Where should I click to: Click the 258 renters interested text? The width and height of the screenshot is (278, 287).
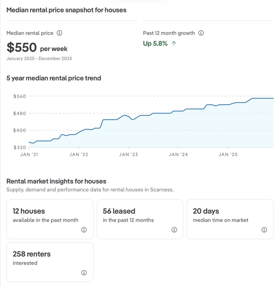tap(32, 254)
